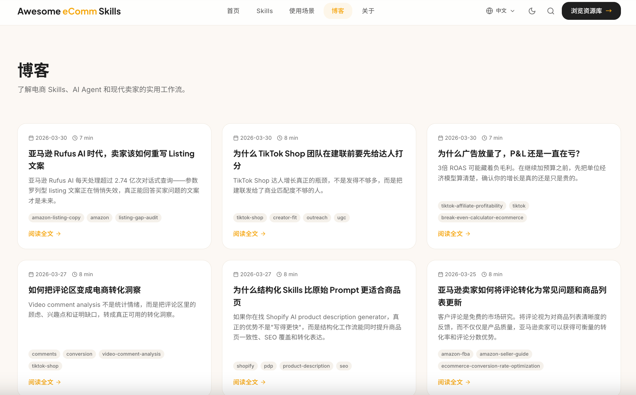
Task: Click clock icon on P&L article card
Action: click(x=484, y=138)
